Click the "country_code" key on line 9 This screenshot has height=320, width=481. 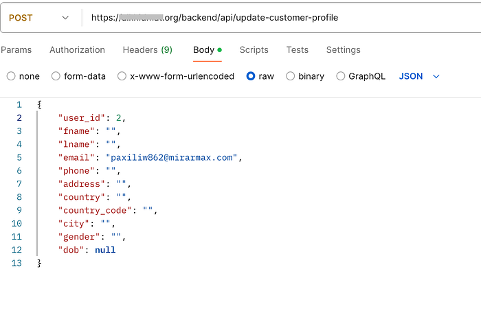(95, 210)
